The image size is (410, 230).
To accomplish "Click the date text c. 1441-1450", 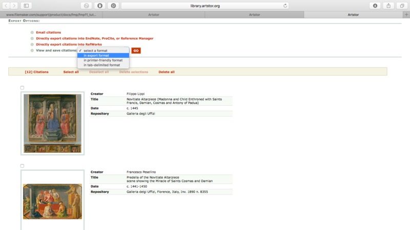I will point(137,186).
